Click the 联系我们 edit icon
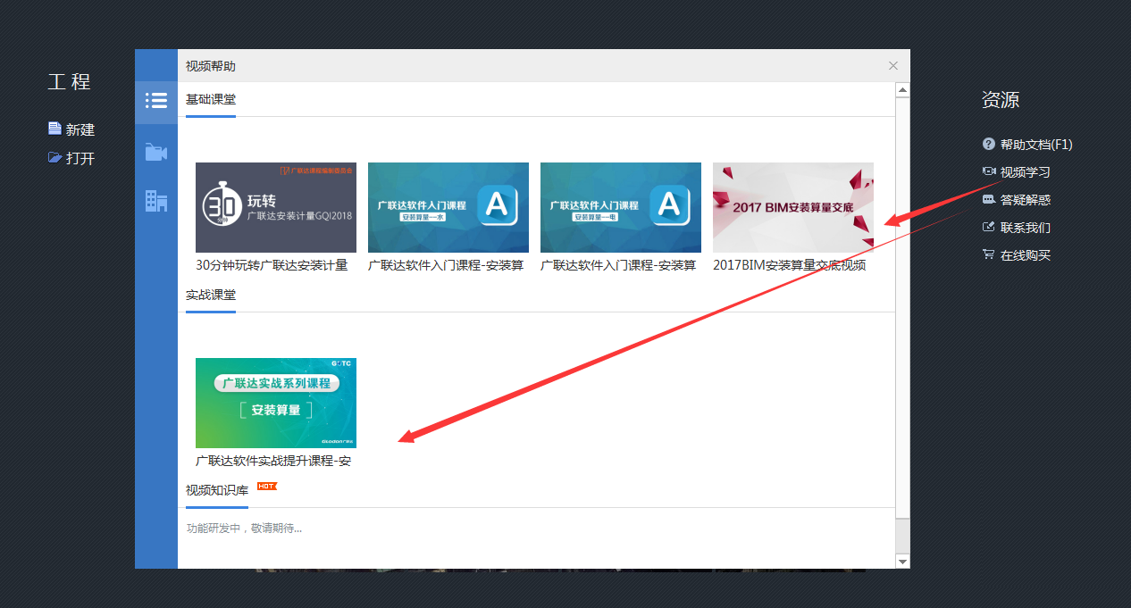Viewport: 1131px width, 608px height. click(988, 227)
